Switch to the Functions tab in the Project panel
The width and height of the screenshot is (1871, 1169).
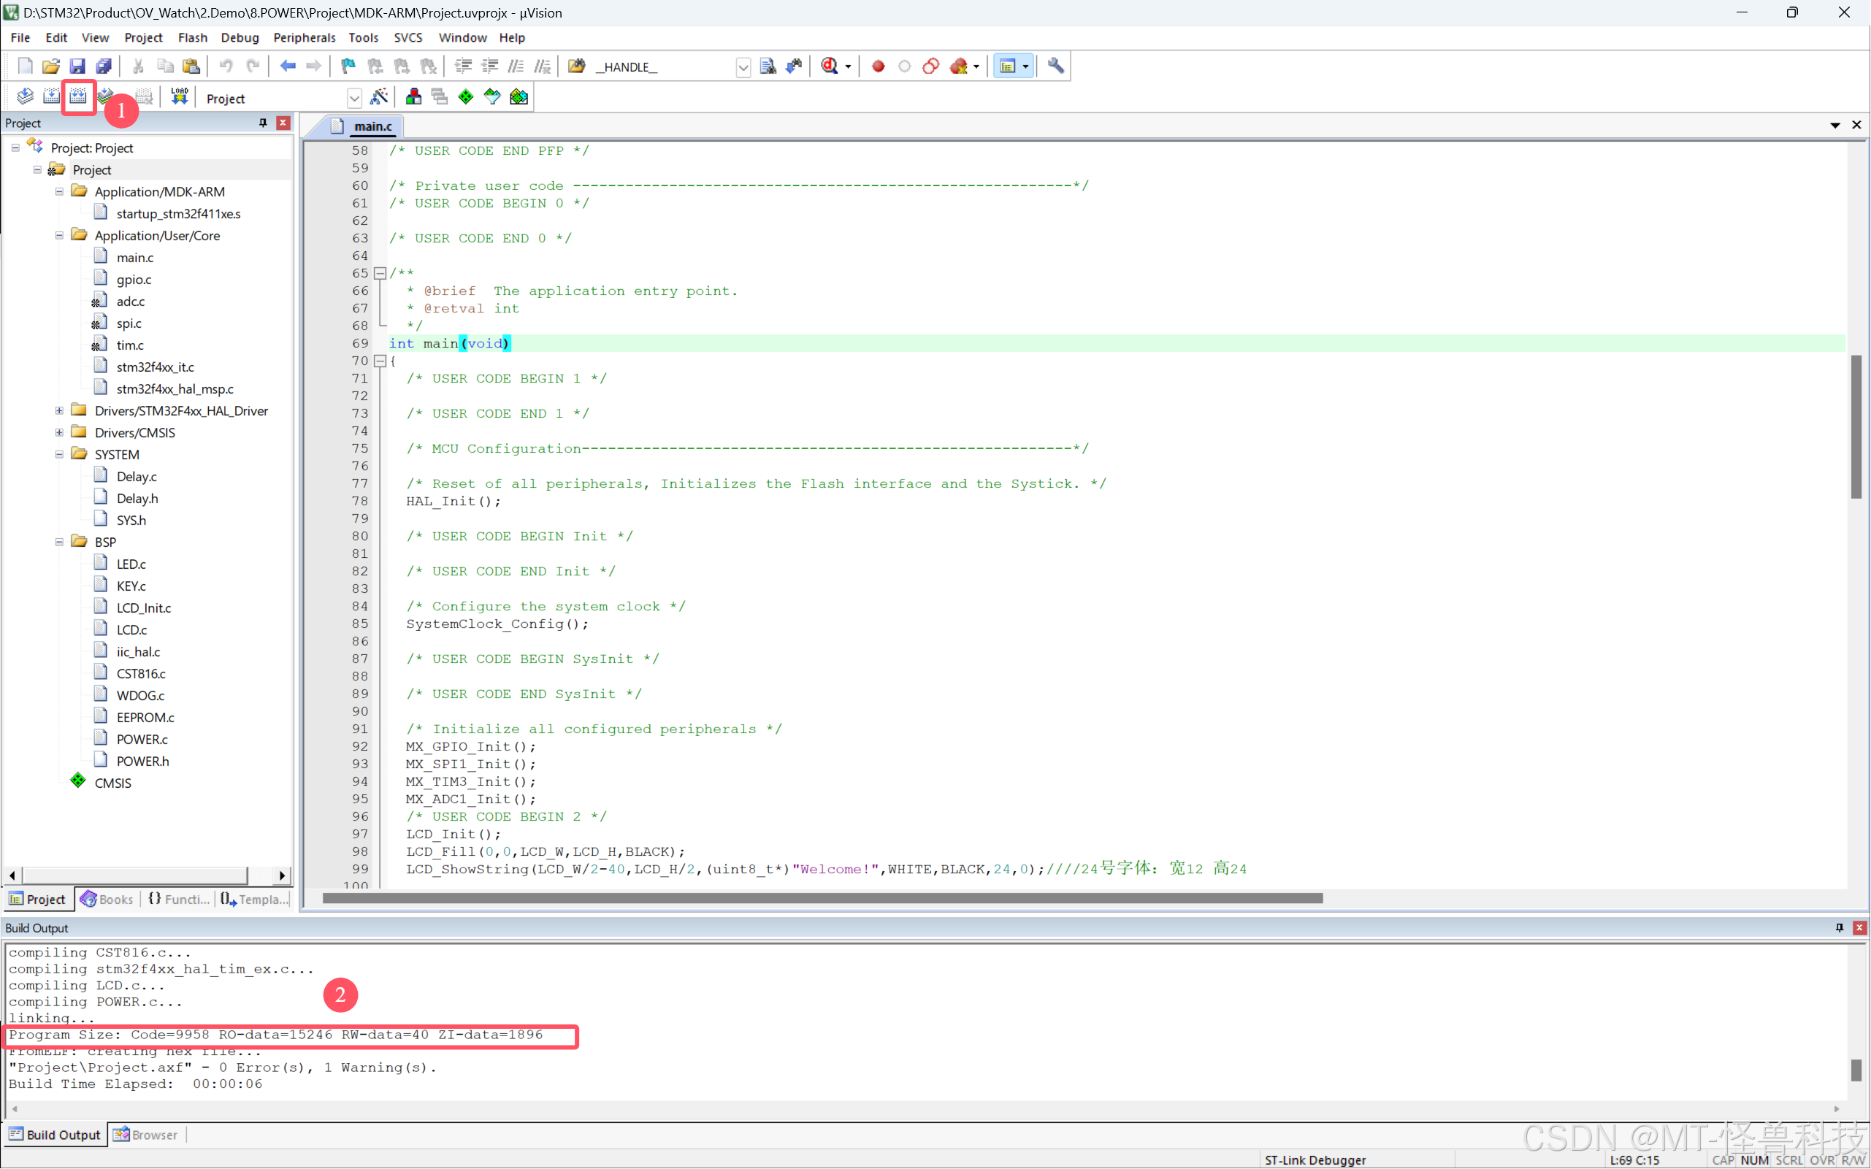(179, 899)
